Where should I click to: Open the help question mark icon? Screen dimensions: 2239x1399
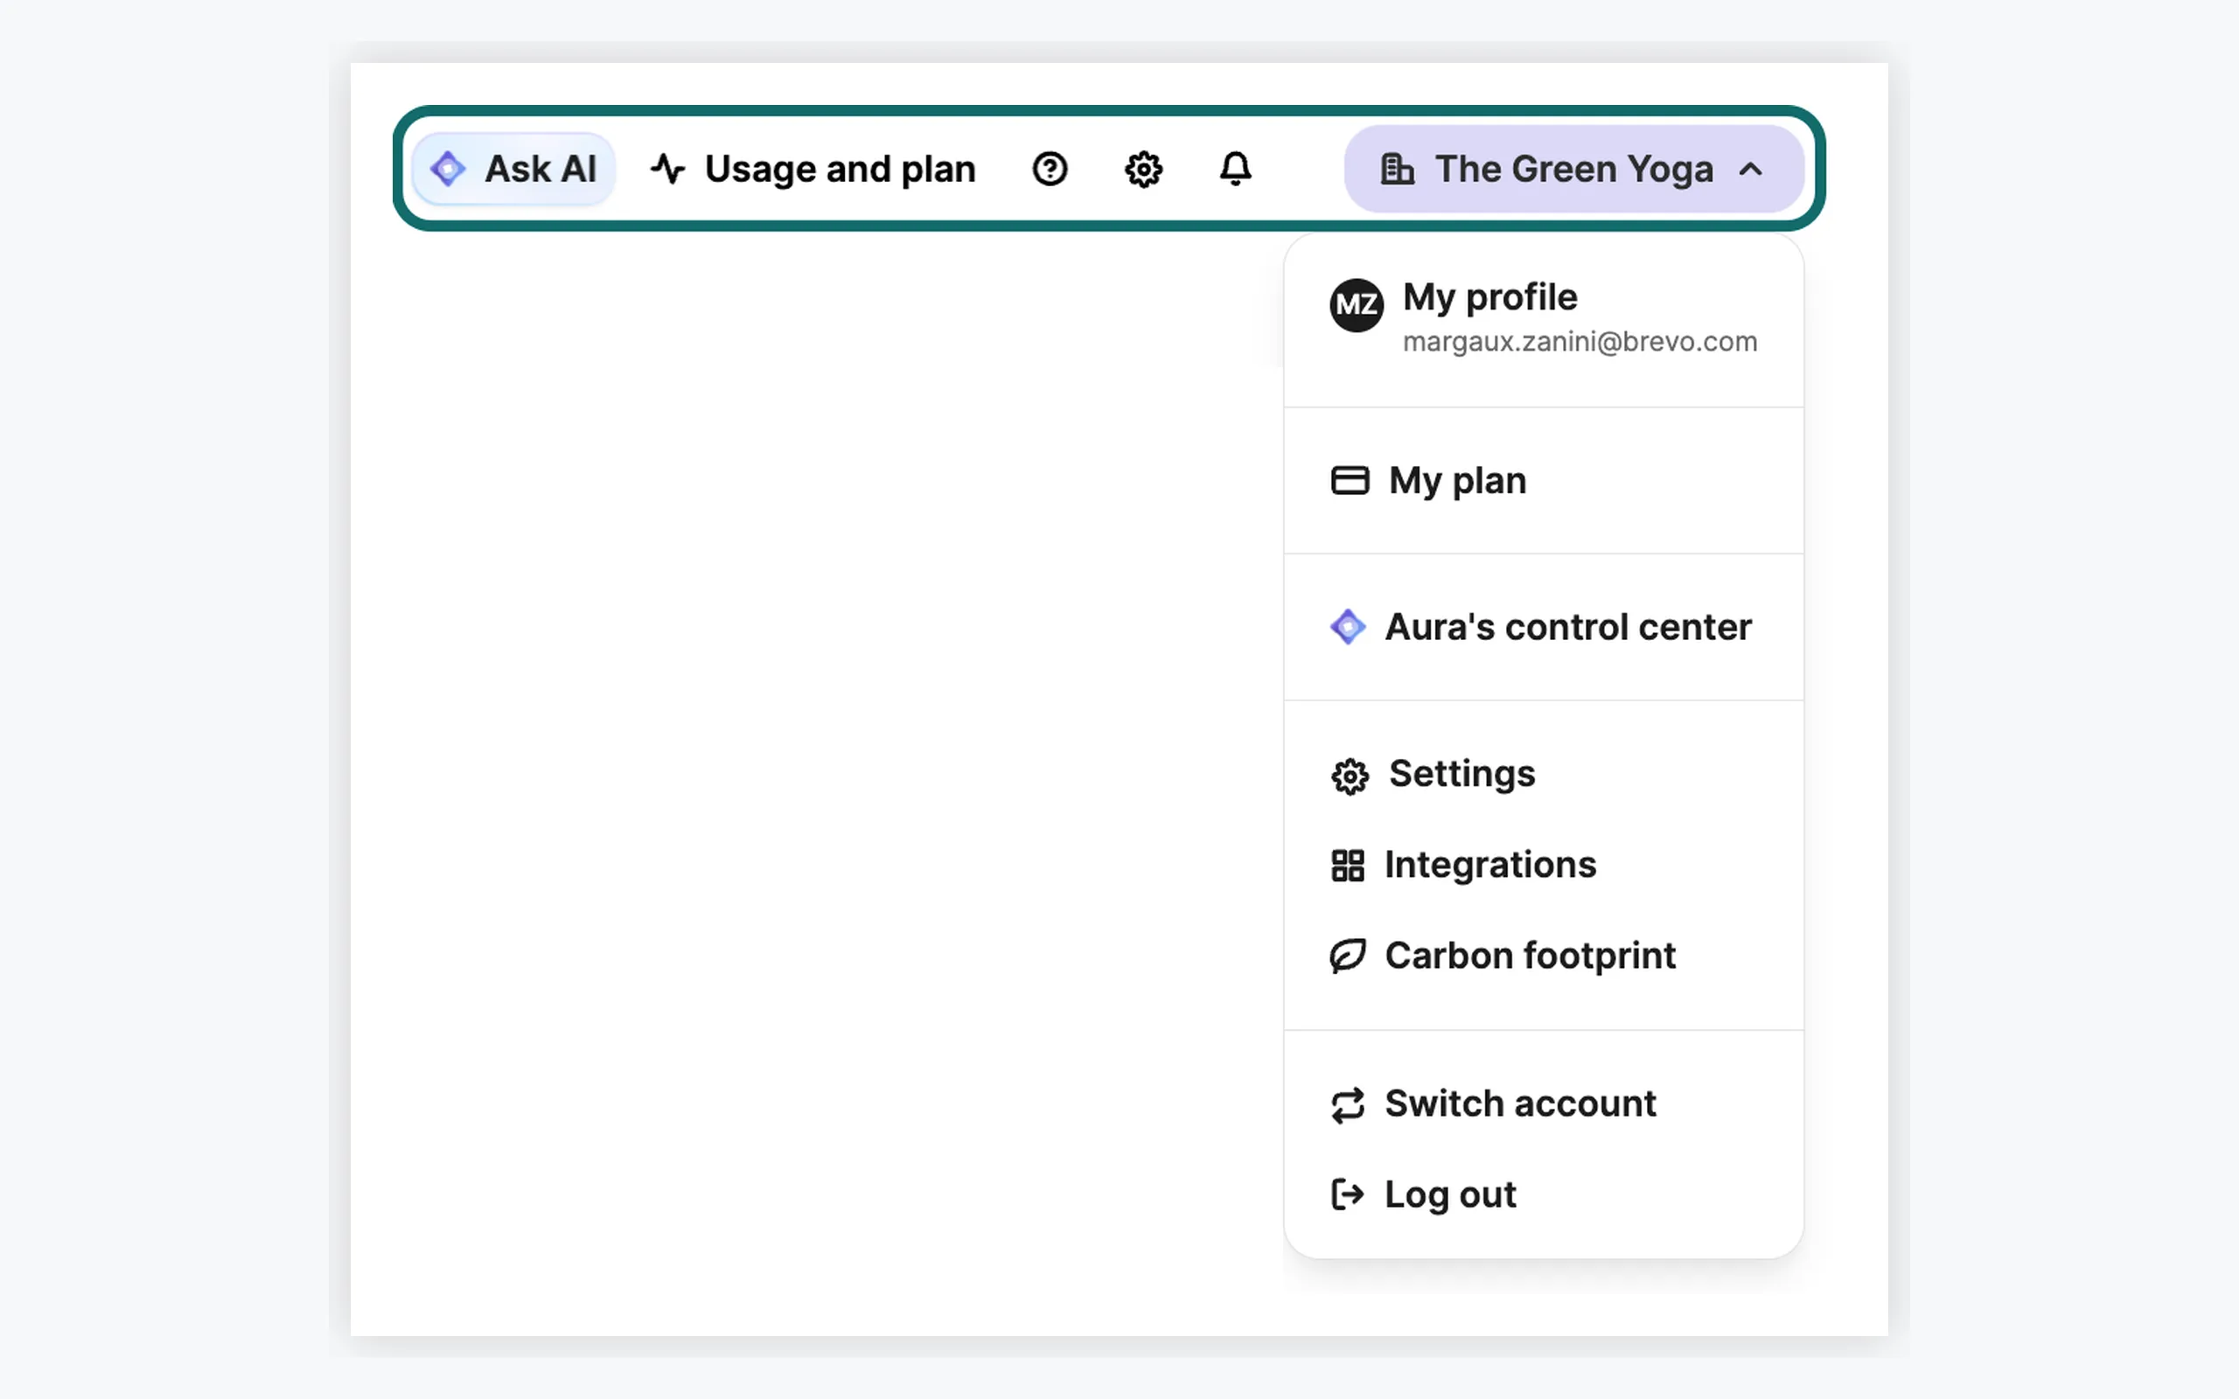[x=1050, y=170]
